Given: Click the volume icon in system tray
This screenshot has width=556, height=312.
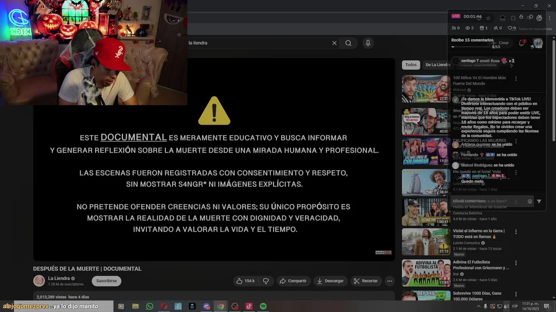Looking at the screenshot, I should 506,306.
